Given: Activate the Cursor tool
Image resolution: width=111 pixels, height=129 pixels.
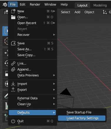Looking at the screenshot, I should coord(6,41).
